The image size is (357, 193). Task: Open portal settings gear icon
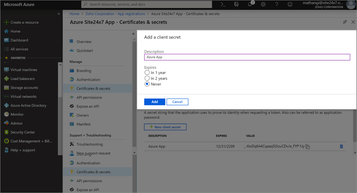coord(263,4)
